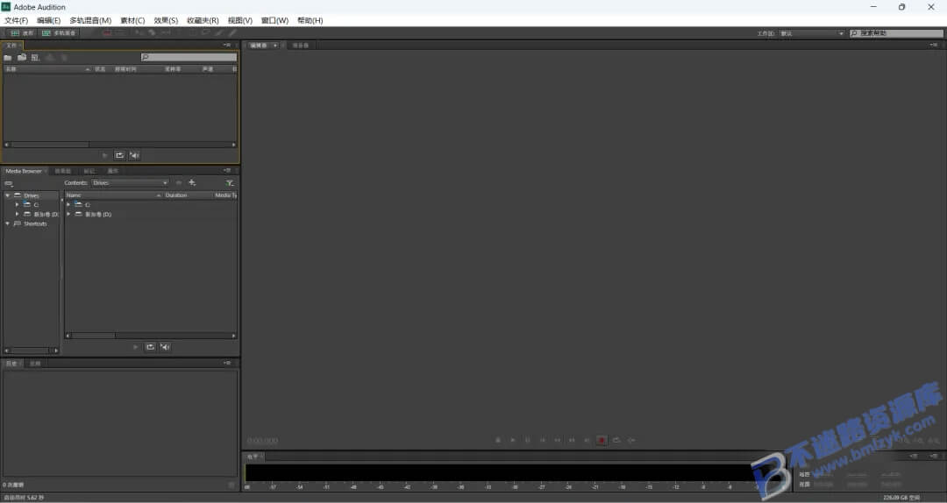
Task: Click the Fast Forward transport button
Action: coord(572,440)
